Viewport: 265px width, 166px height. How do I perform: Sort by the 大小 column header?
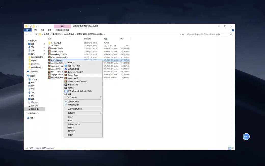pos(122,39)
